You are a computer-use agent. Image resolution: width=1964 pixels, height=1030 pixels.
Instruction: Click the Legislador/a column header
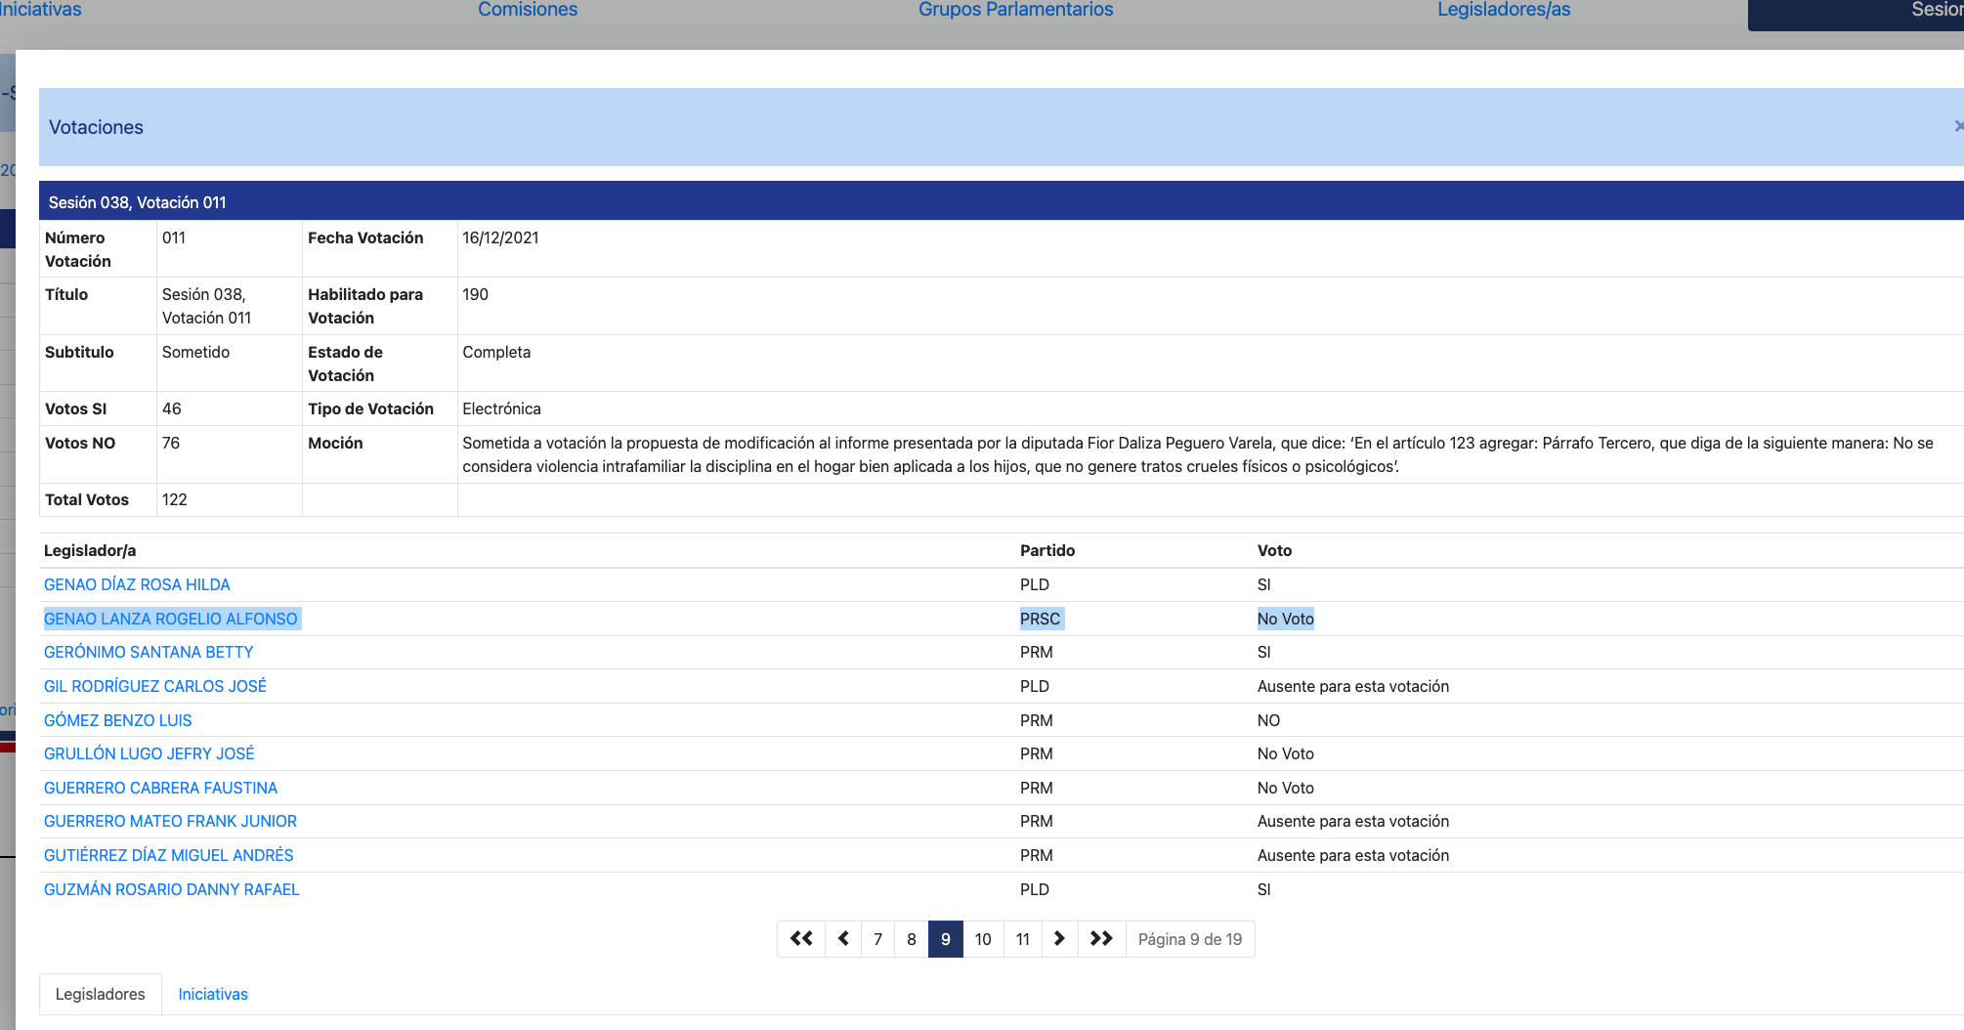pyautogui.click(x=90, y=550)
